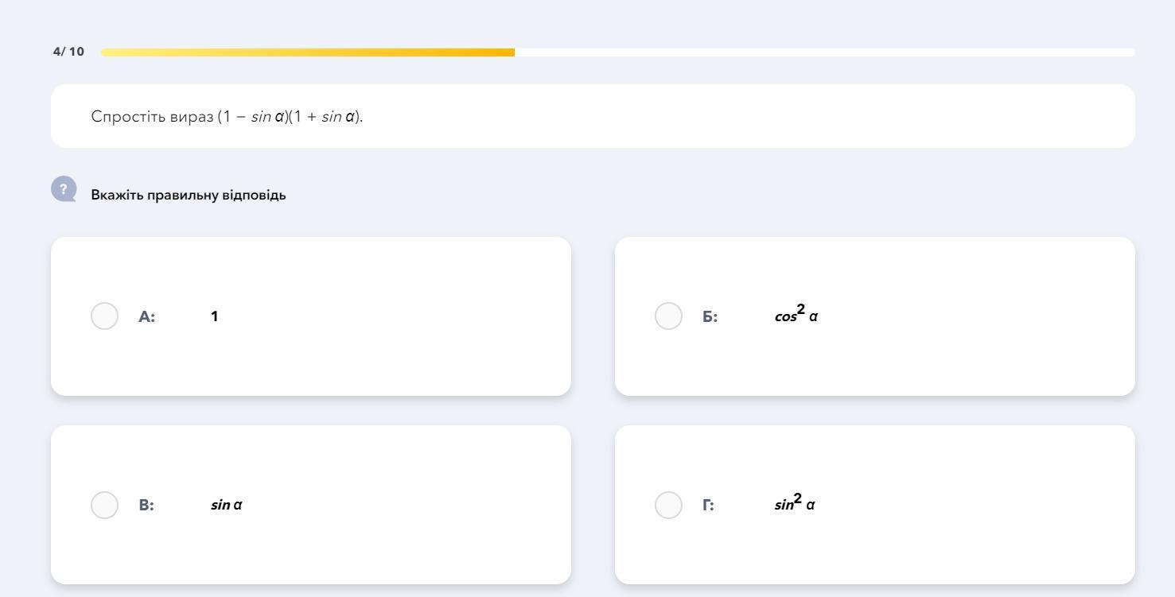
Task: Click the 'Спростіть вираз' question text
Action: [x=153, y=116]
